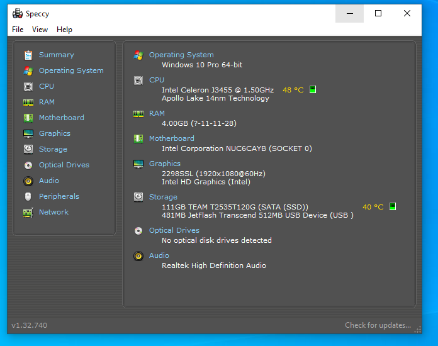Click the green CPU temperature indicator icon
Viewport: 438px width, 346px height.
[313, 90]
